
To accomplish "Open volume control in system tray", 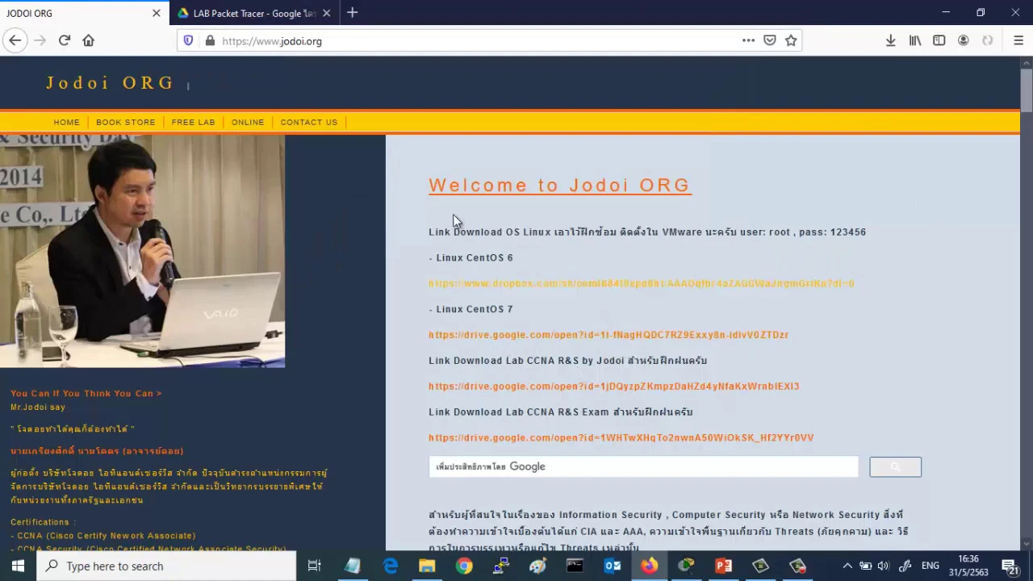I will coord(884,566).
